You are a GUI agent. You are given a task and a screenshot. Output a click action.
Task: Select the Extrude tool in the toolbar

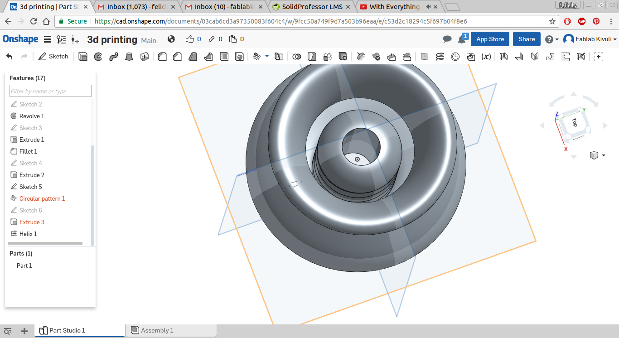click(83, 57)
